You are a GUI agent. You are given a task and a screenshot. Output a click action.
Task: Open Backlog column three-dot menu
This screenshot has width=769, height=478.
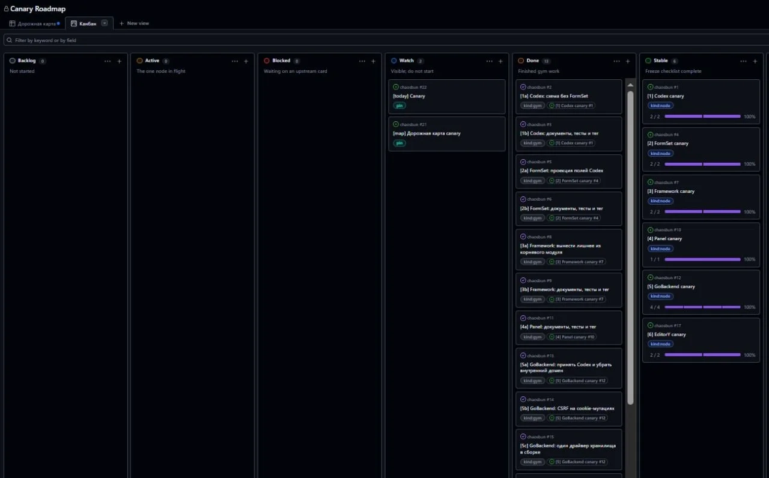click(x=108, y=61)
